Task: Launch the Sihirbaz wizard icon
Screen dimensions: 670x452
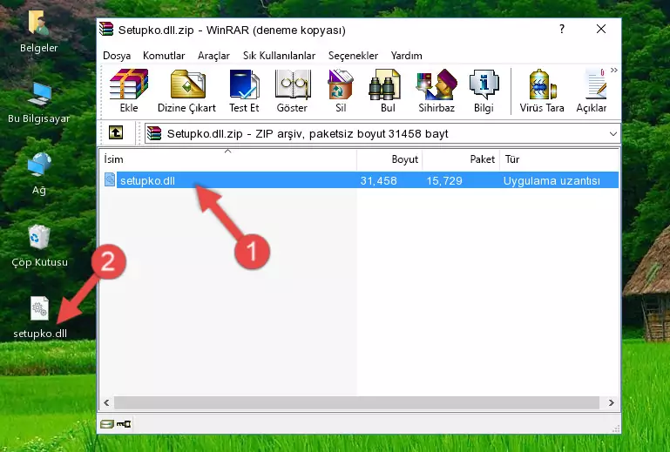Action: 437,84
